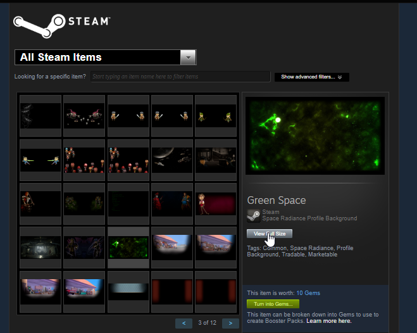Viewport: 417px width, 333px height.
Task: Click the item name filter field
Action: pos(180,77)
